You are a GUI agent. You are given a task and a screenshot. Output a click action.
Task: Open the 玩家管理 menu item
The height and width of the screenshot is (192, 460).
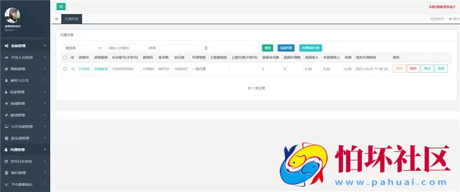pyautogui.click(x=25, y=92)
